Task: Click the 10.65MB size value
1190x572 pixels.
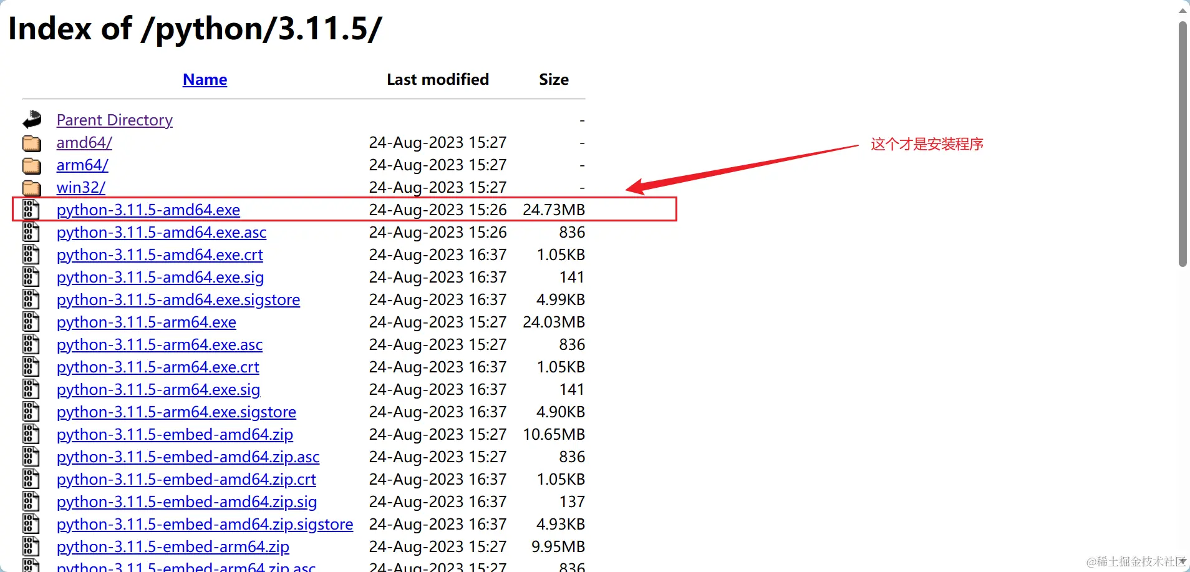Action: (x=554, y=434)
